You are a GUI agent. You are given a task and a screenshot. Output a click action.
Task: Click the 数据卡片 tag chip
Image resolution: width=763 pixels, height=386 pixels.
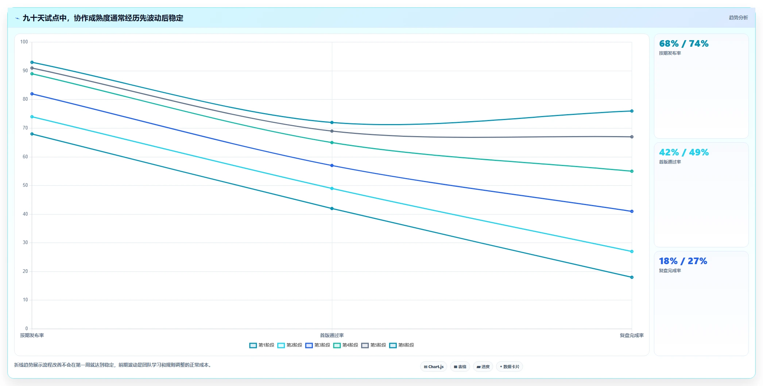[510, 367]
